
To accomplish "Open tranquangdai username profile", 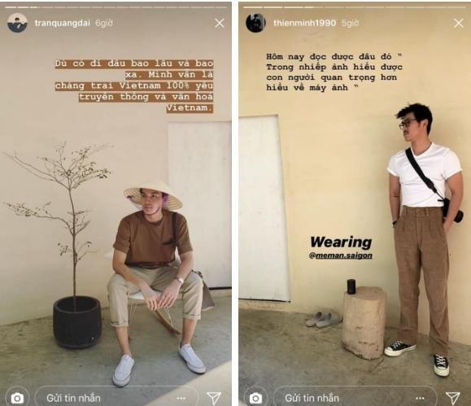I will pyautogui.click(x=62, y=23).
